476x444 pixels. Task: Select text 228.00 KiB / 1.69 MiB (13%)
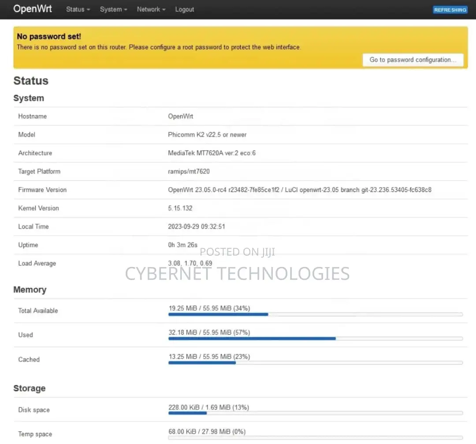pos(209,407)
